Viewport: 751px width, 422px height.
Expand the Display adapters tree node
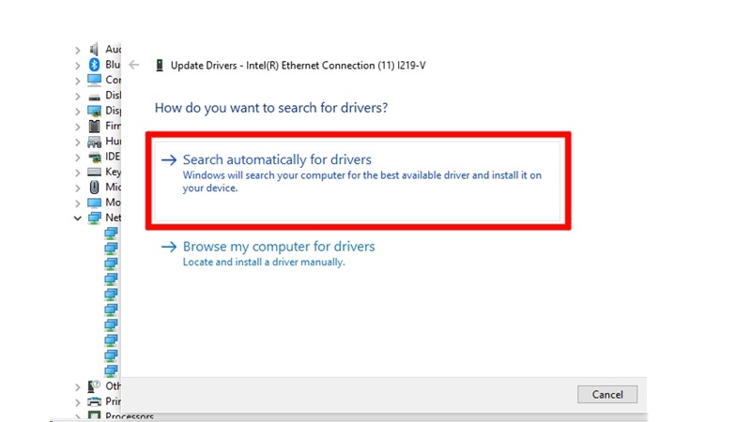(78, 111)
